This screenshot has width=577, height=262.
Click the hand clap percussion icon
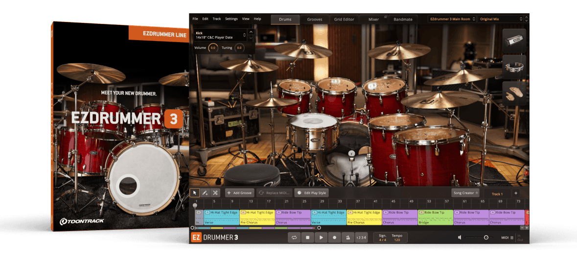514,93
